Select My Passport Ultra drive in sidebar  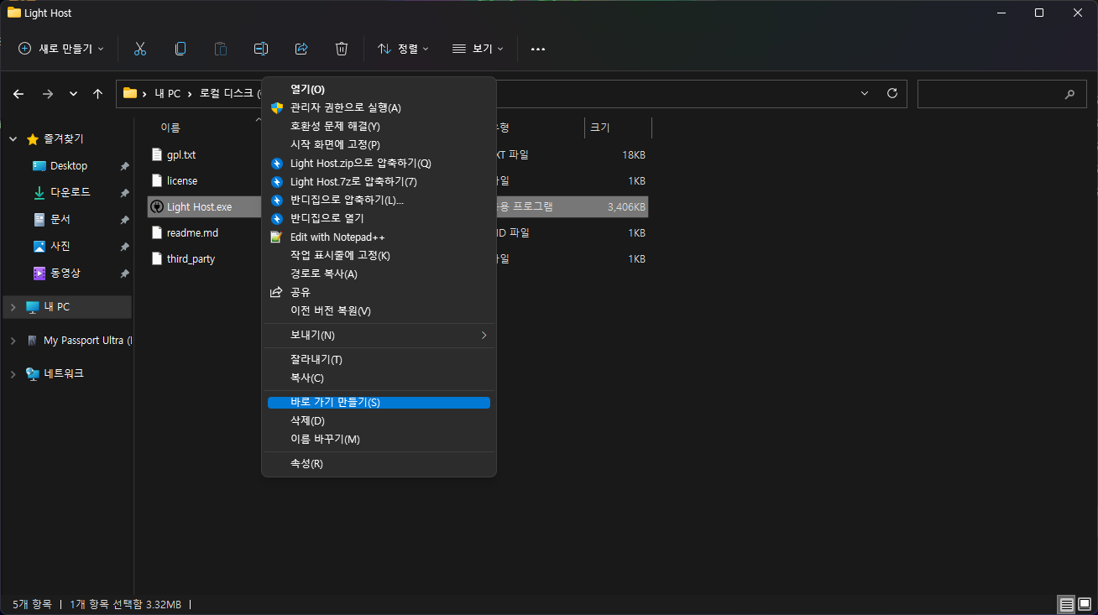(87, 341)
